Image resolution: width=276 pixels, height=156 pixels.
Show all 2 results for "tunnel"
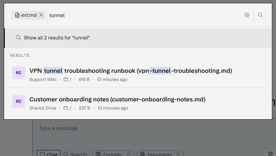[138, 38]
